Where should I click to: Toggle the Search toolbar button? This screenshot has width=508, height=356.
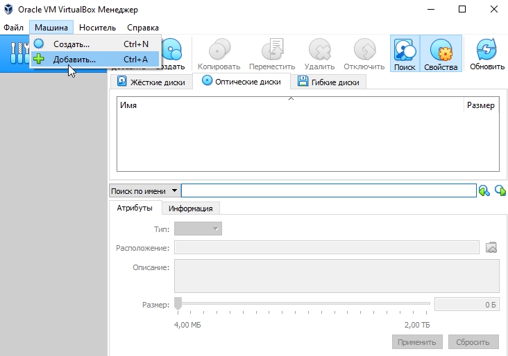point(405,53)
